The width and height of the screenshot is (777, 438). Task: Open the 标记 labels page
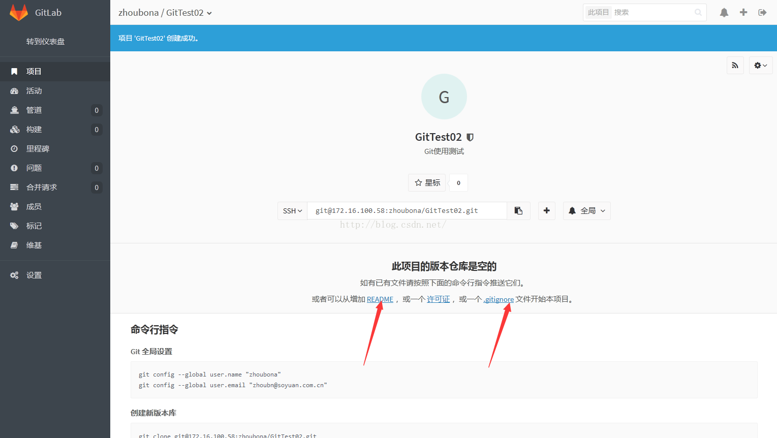pyautogui.click(x=55, y=226)
